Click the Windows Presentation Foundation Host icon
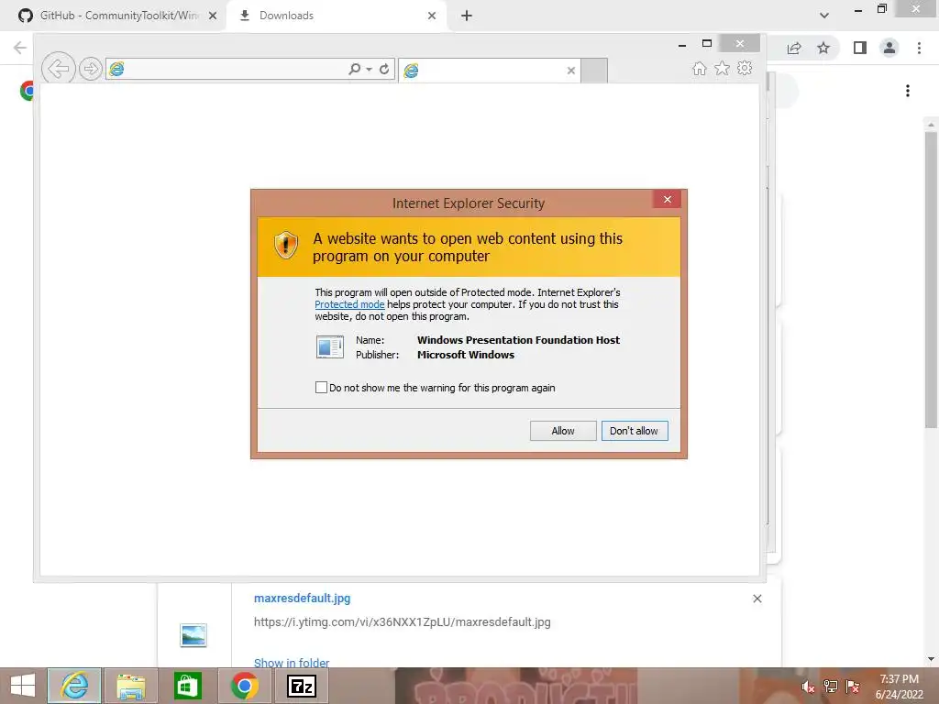The image size is (939, 704). click(x=330, y=346)
